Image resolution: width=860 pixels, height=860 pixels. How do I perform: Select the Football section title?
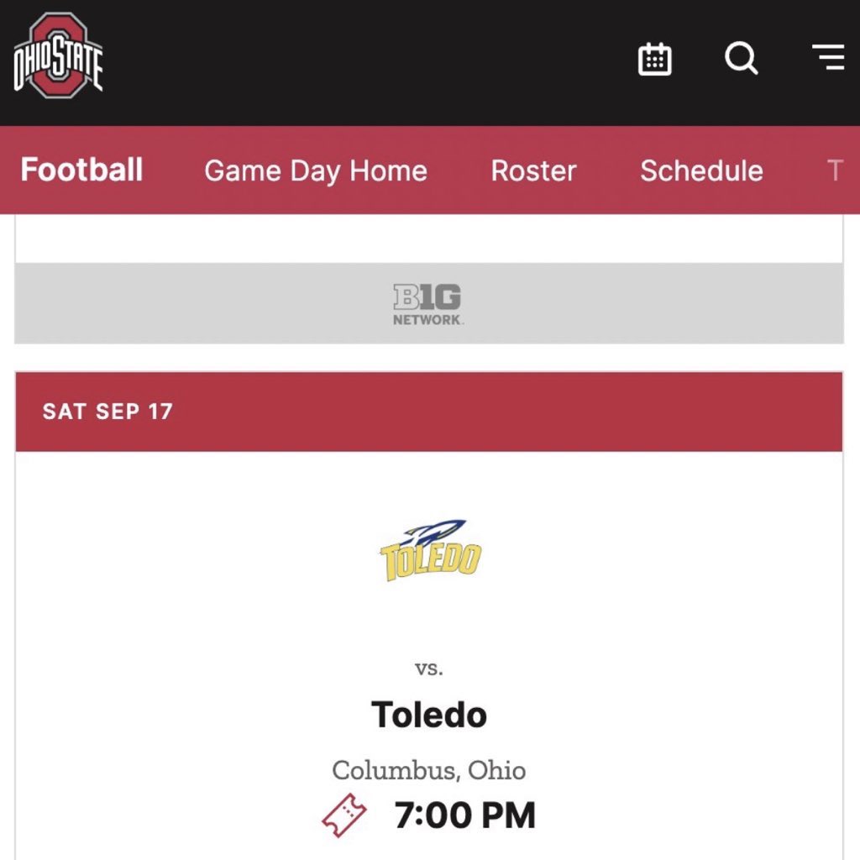click(x=81, y=170)
